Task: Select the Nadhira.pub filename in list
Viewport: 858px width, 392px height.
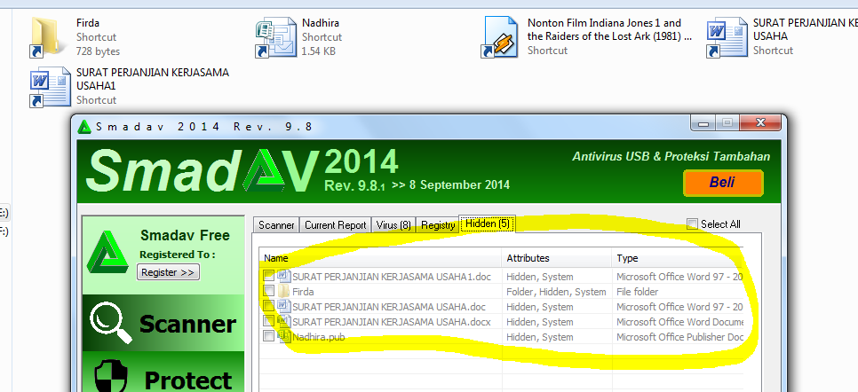Action: (x=319, y=337)
